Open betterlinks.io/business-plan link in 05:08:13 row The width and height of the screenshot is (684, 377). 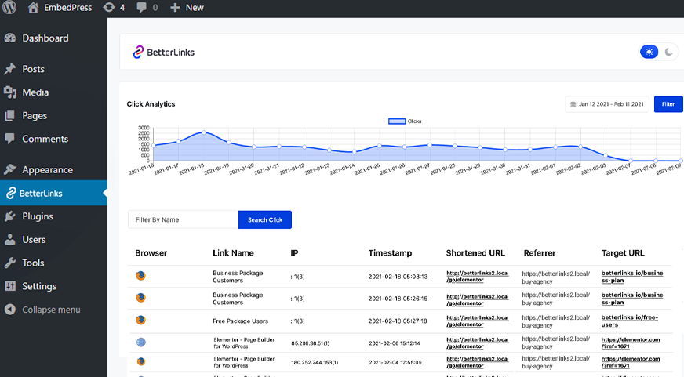[632, 277]
